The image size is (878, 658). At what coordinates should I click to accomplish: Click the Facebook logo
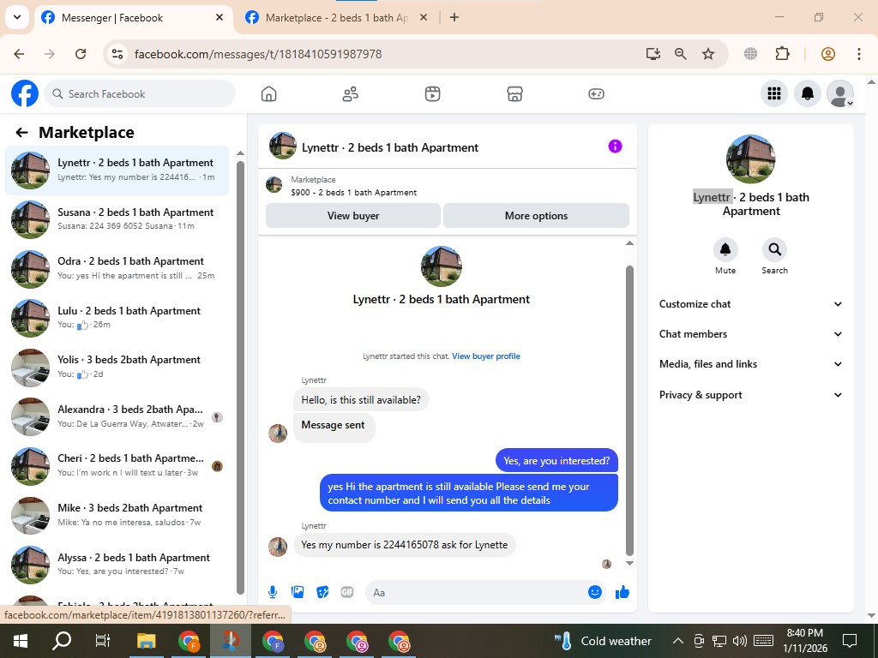[x=25, y=93]
